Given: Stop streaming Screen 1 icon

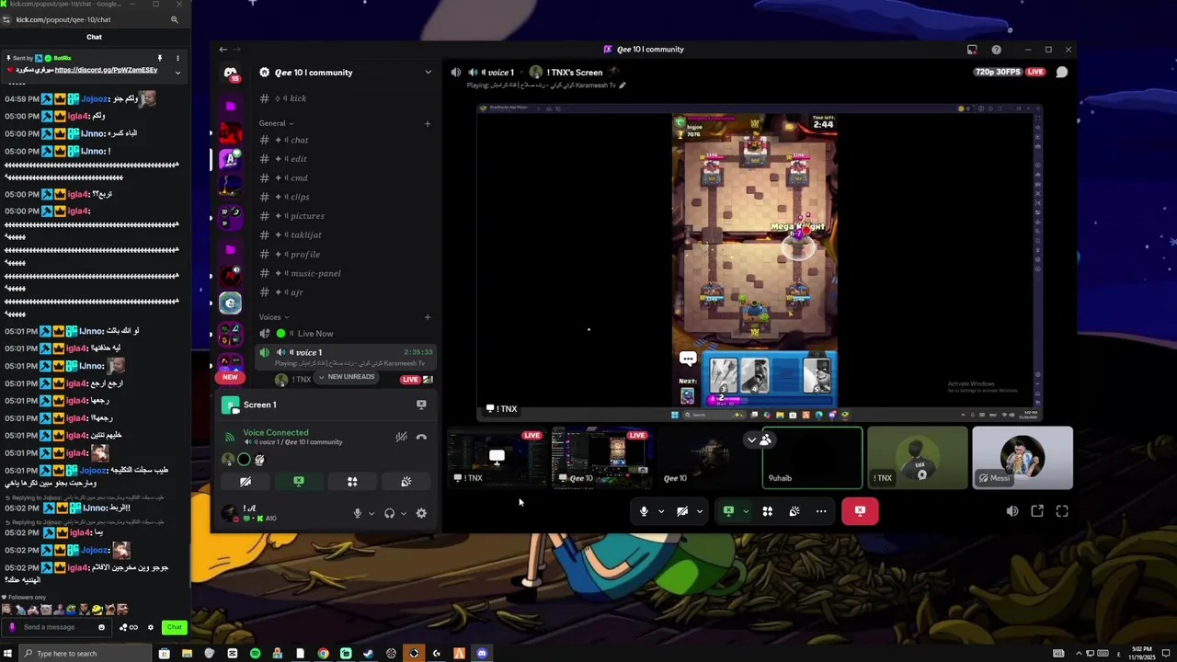Looking at the screenshot, I should 421,405.
